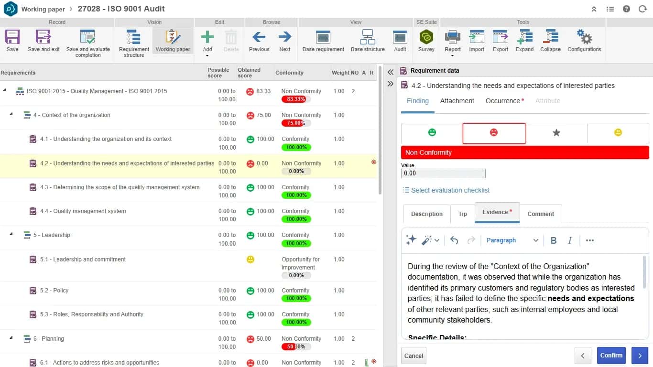Launch the SE Suite Survey icon
The image size is (653, 367).
(x=426, y=37)
